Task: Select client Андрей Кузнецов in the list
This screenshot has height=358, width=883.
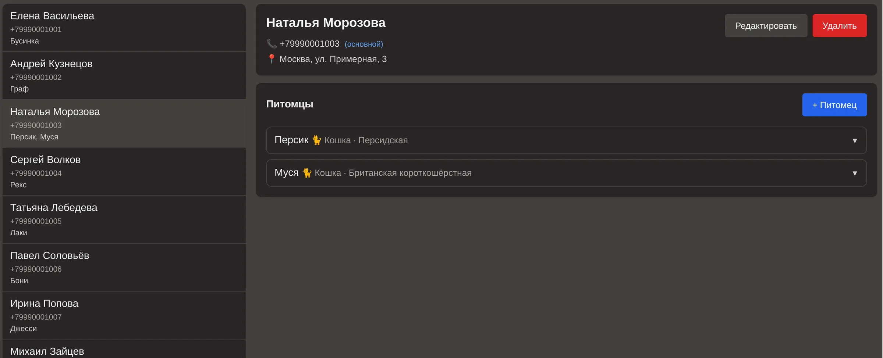Action: click(124, 76)
